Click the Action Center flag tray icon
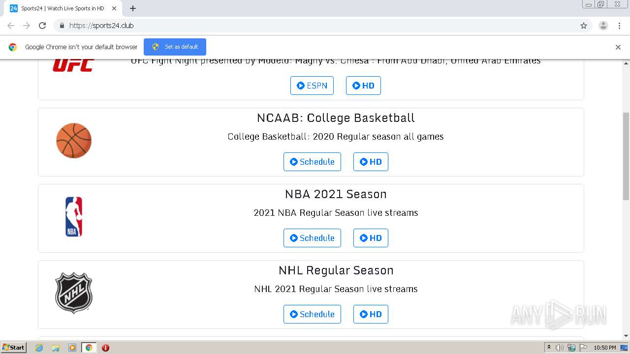The width and height of the screenshot is (630, 354). (x=583, y=348)
